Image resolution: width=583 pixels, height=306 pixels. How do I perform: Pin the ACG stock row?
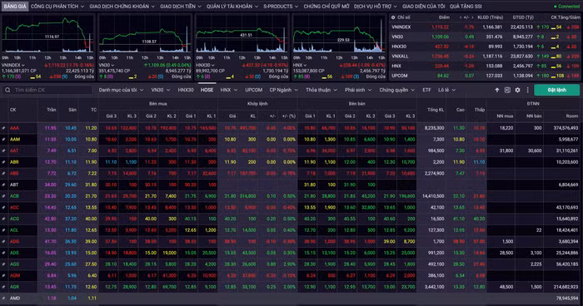point(3,219)
